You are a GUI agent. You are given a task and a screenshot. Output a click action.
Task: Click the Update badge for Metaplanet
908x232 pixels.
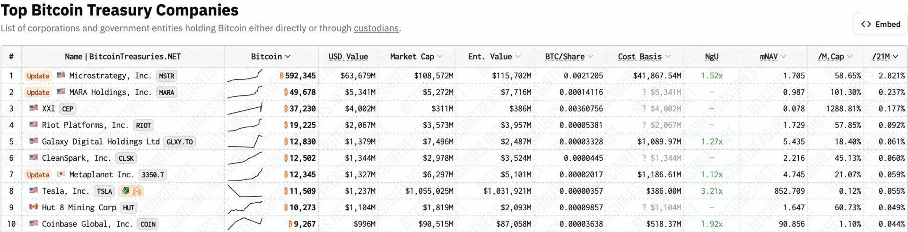click(x=38, y=175)
